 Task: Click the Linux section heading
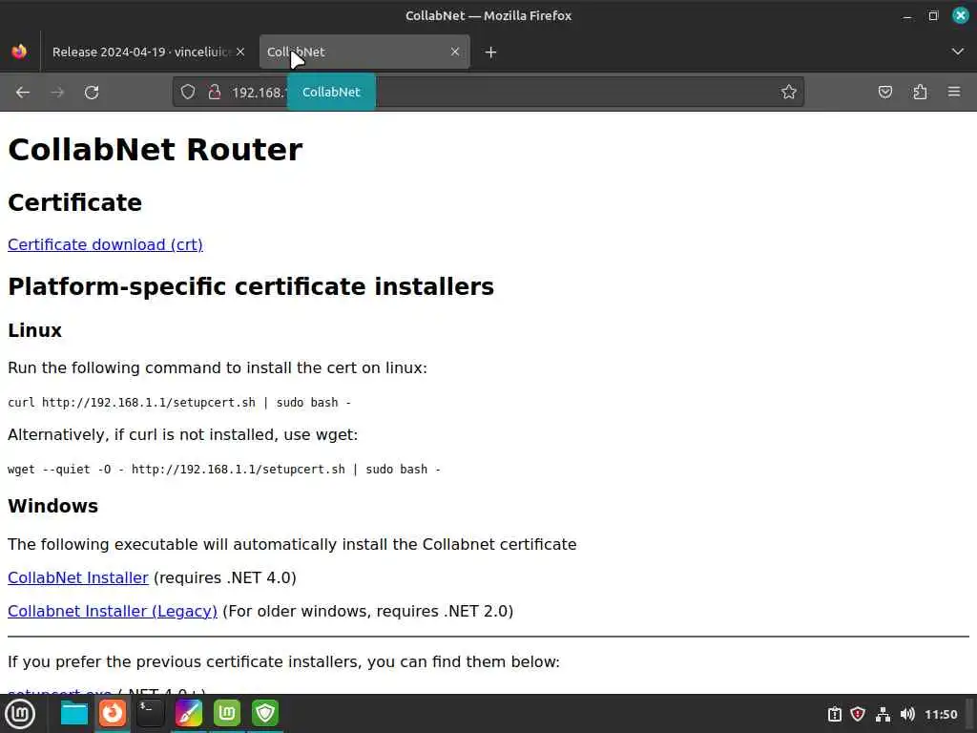pos(35,330)
